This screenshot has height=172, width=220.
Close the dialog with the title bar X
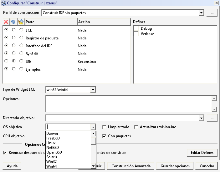(216, 3)
